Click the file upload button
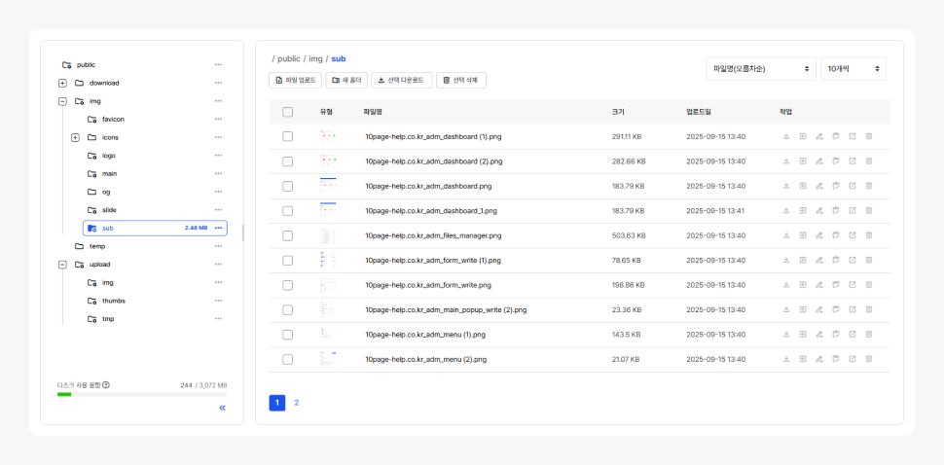 click(x=295, y=80)
